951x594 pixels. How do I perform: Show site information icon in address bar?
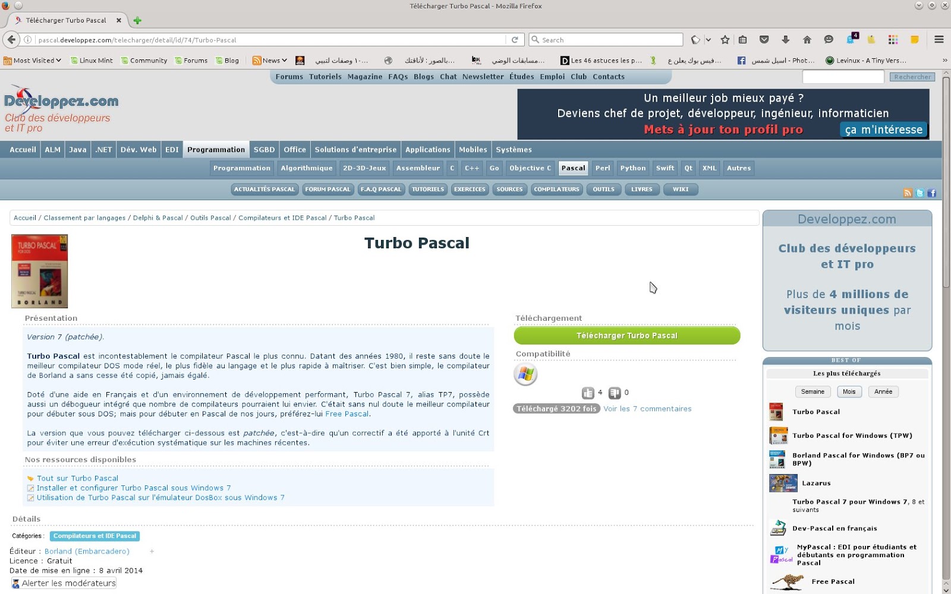pyautogui.click(x=27, y=40)
